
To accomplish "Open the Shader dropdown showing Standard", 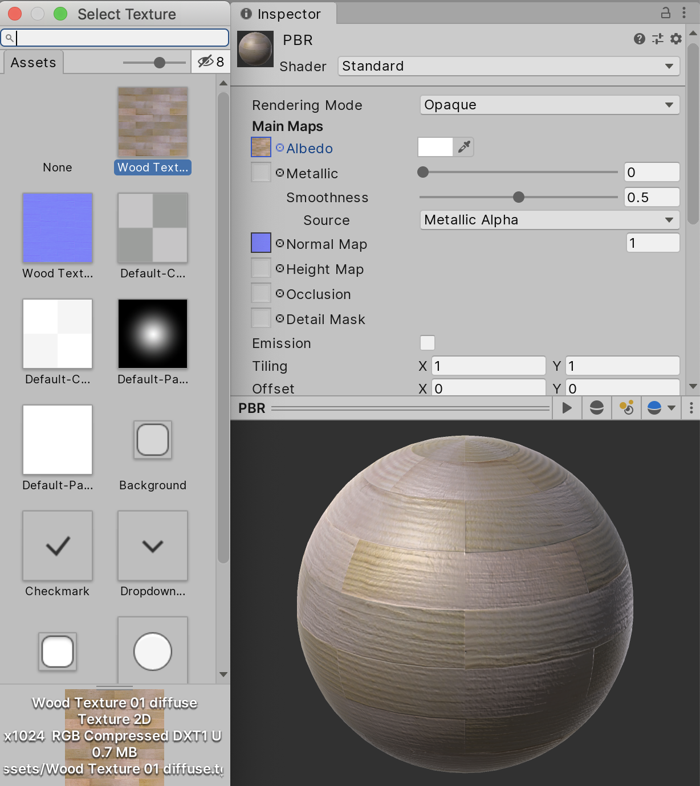I will (507, 66).
